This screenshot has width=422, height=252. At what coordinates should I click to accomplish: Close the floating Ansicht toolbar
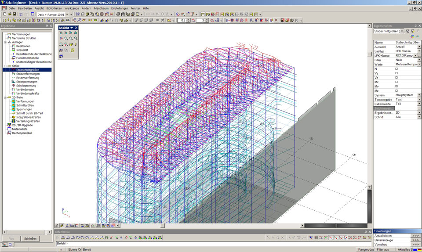(x=76, y=28)
